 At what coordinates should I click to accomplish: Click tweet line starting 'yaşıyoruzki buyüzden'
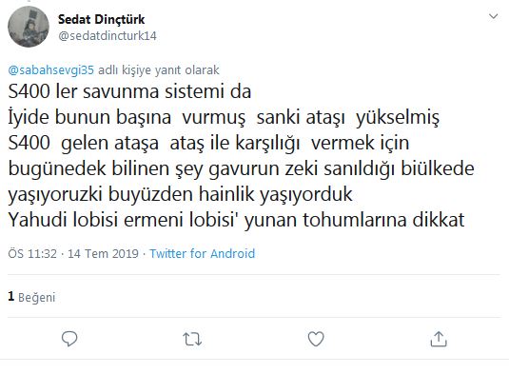pos(180,195)
